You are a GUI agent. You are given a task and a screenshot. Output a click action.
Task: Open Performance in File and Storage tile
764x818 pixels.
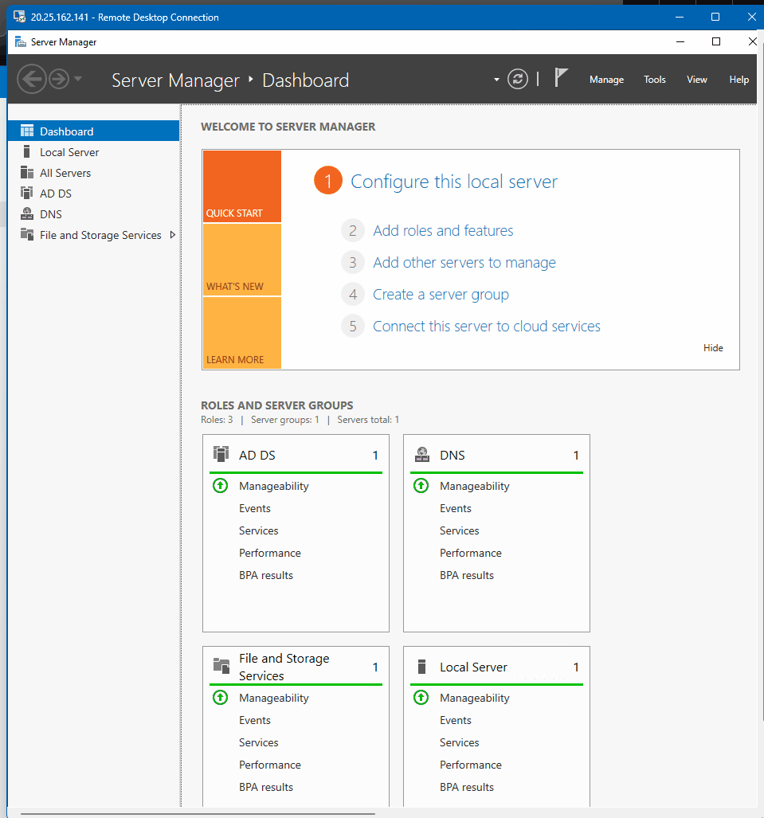pyautogui.click(x=270, y=765)
